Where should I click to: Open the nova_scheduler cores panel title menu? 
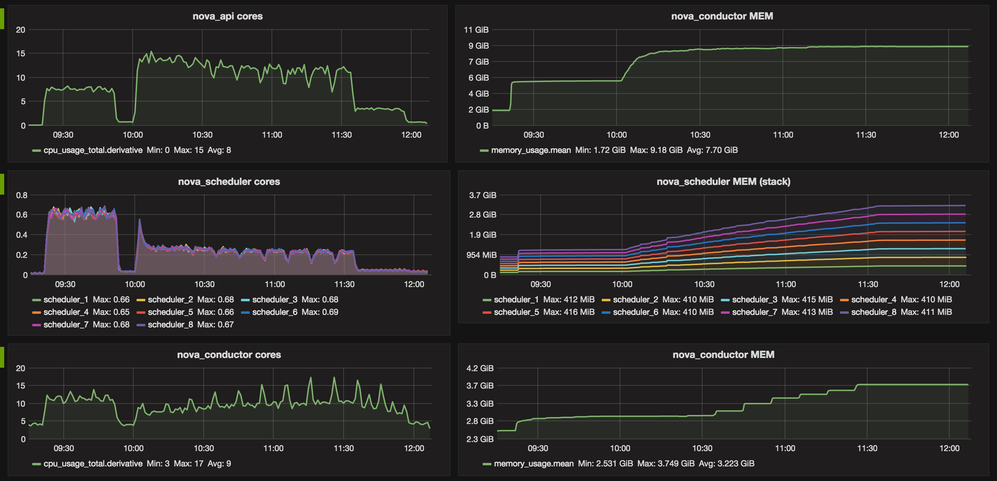(229, 181)
